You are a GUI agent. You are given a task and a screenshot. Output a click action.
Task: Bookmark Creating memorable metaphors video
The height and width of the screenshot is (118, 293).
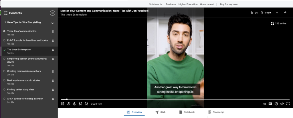point(53,71)
